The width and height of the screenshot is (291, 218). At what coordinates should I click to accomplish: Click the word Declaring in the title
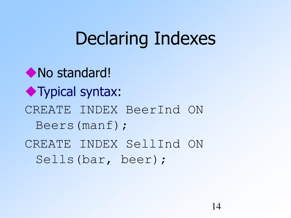(x=112, y=39)
